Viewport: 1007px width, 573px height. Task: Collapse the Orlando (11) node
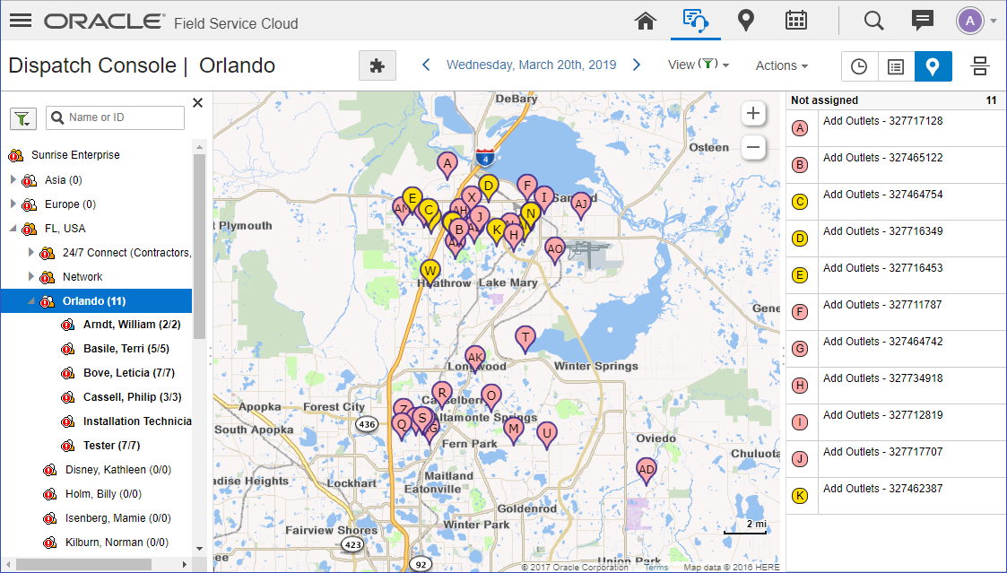tap(30, 300)
